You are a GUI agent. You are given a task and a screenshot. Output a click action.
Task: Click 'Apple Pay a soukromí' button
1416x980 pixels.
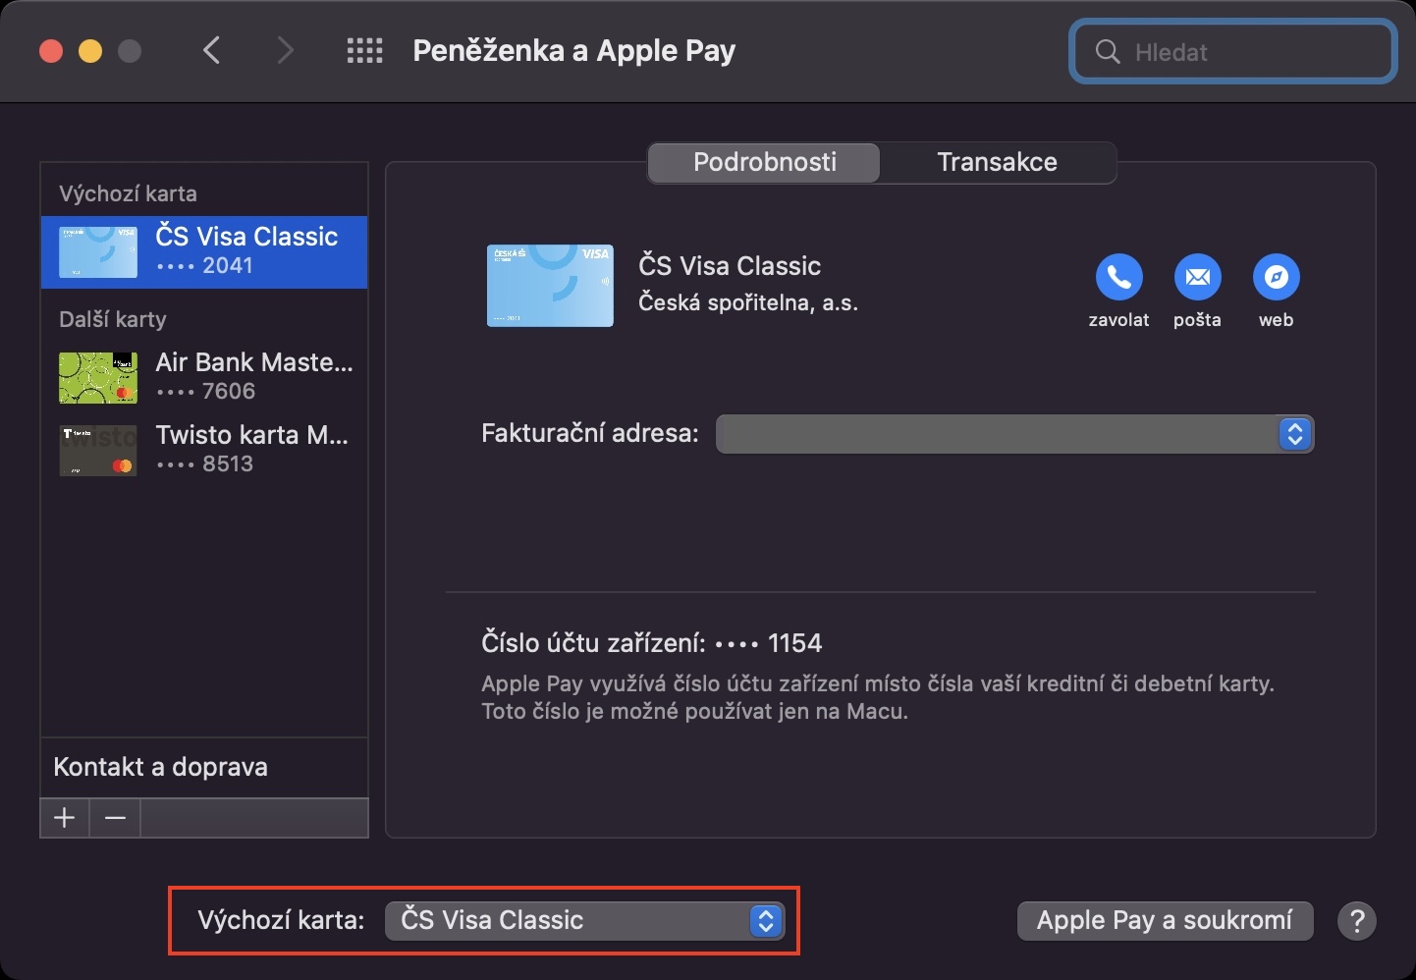point(1165,921)
